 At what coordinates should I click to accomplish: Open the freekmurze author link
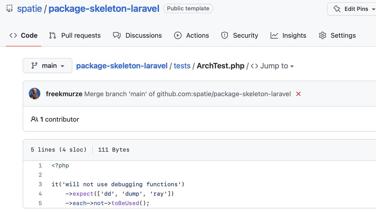coord(64,94)
